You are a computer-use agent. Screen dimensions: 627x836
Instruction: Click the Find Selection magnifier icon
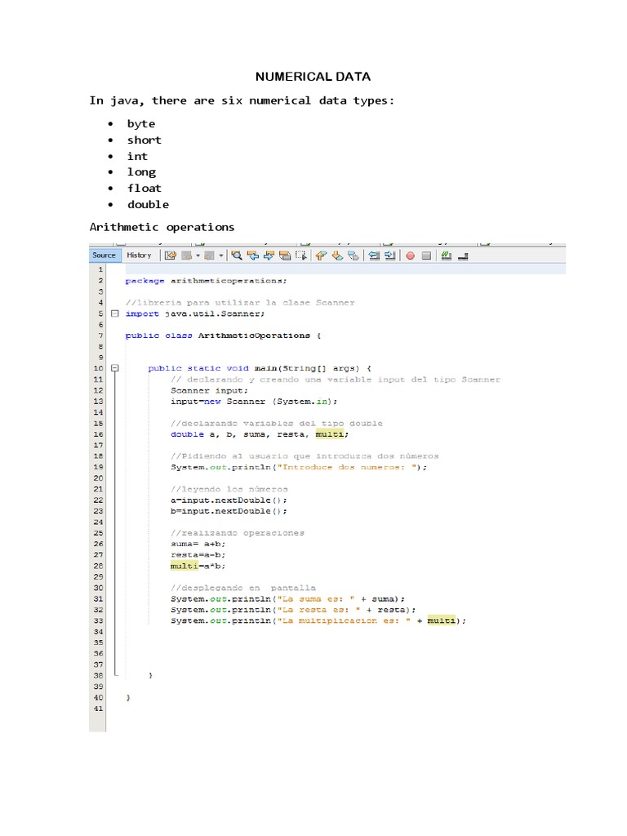[237, 256]
